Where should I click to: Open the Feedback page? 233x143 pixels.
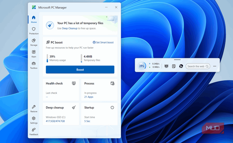[34, 131]
